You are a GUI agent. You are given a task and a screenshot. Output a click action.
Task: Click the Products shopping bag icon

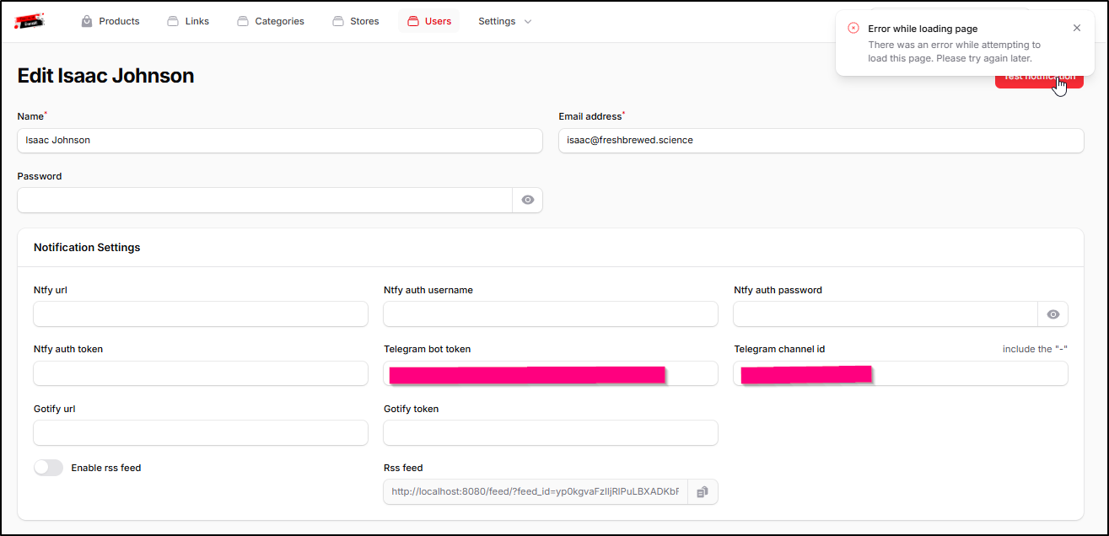87,21
